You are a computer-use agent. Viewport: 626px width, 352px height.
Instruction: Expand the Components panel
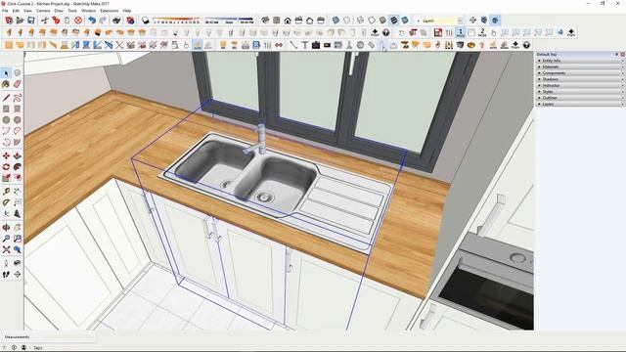click(x=580, y=73)
